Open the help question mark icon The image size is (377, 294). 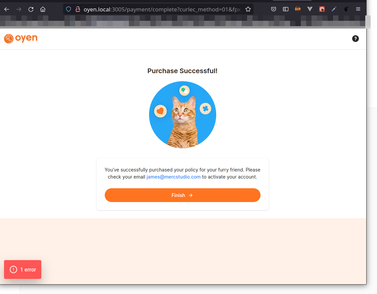[356, 39]
